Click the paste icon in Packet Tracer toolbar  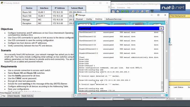118,12
